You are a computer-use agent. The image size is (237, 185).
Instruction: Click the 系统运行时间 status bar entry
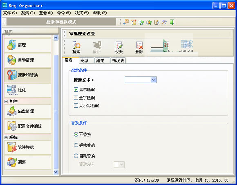pyautogui.click(x=197, y=180)
